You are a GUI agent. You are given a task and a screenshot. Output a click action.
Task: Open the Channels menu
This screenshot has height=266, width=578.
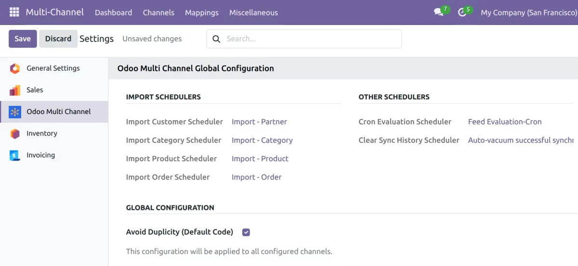(158, 13)
